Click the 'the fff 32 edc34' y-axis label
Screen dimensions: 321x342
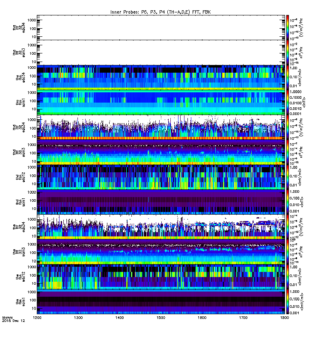coord(19,227)
